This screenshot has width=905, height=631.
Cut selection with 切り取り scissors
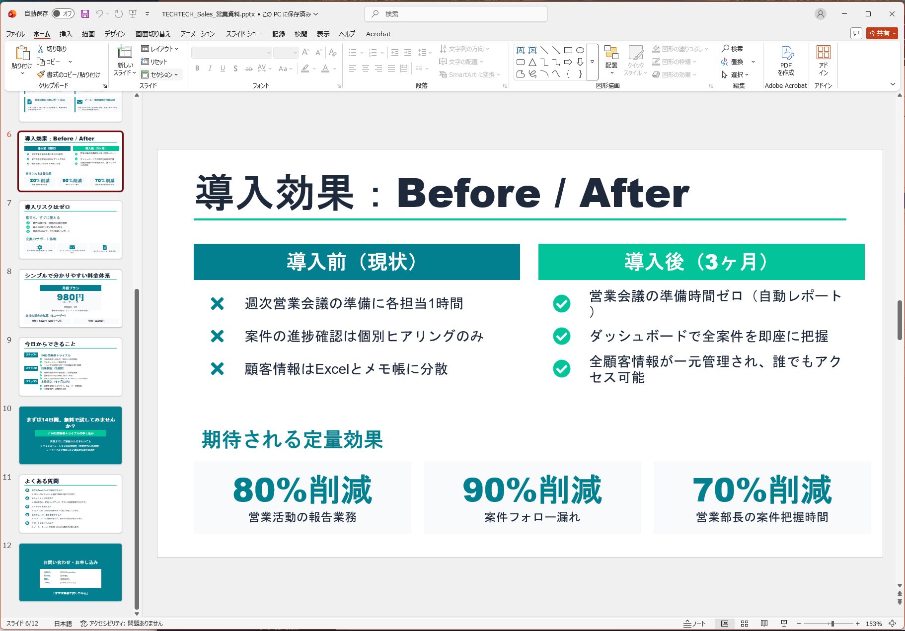click(x=52, y=49)
